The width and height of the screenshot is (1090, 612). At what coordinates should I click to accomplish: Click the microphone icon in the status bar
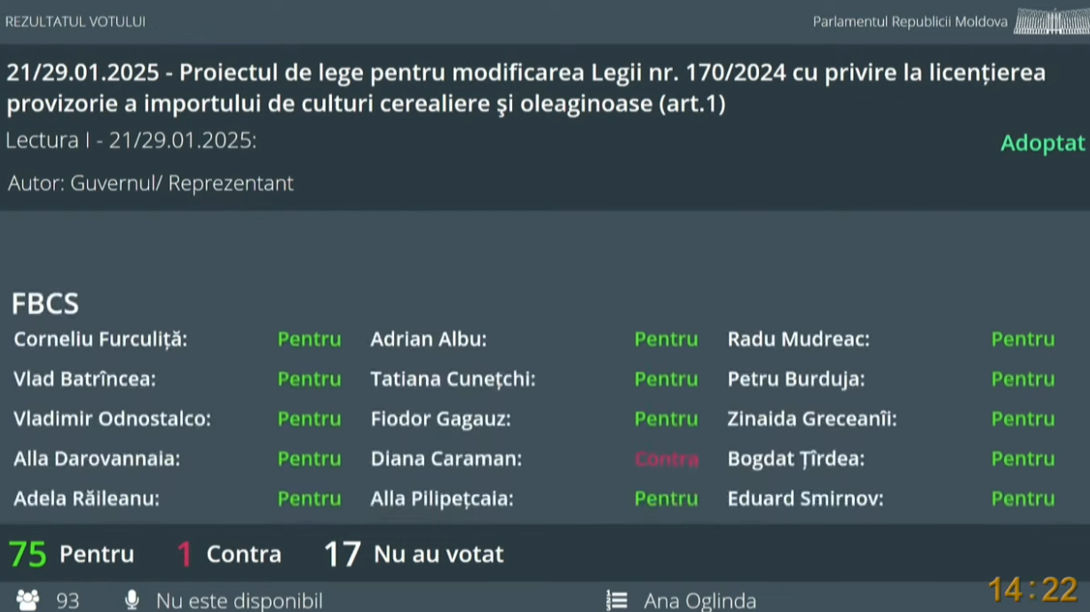(x=132, y=600)
